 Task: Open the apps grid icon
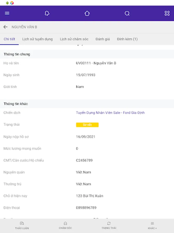coord(167,13)
